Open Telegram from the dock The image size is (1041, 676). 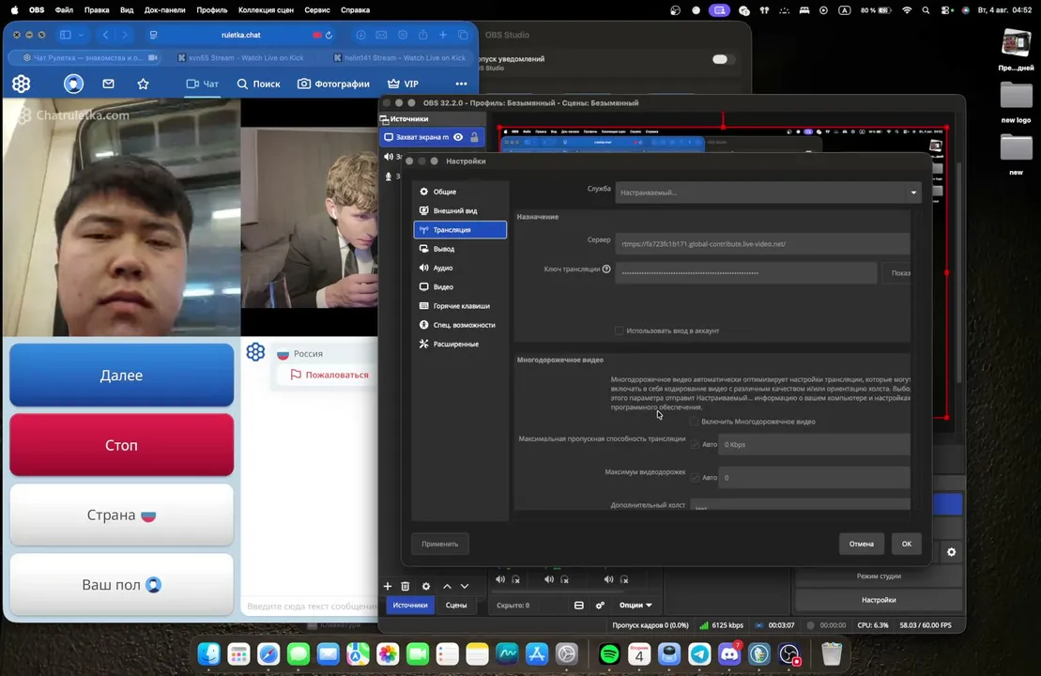coord(699,654)
